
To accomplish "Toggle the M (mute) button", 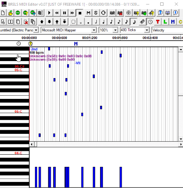I will click(x=88, y=13).
